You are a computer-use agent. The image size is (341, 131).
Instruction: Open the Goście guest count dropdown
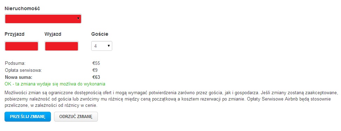tap(101, 46)
